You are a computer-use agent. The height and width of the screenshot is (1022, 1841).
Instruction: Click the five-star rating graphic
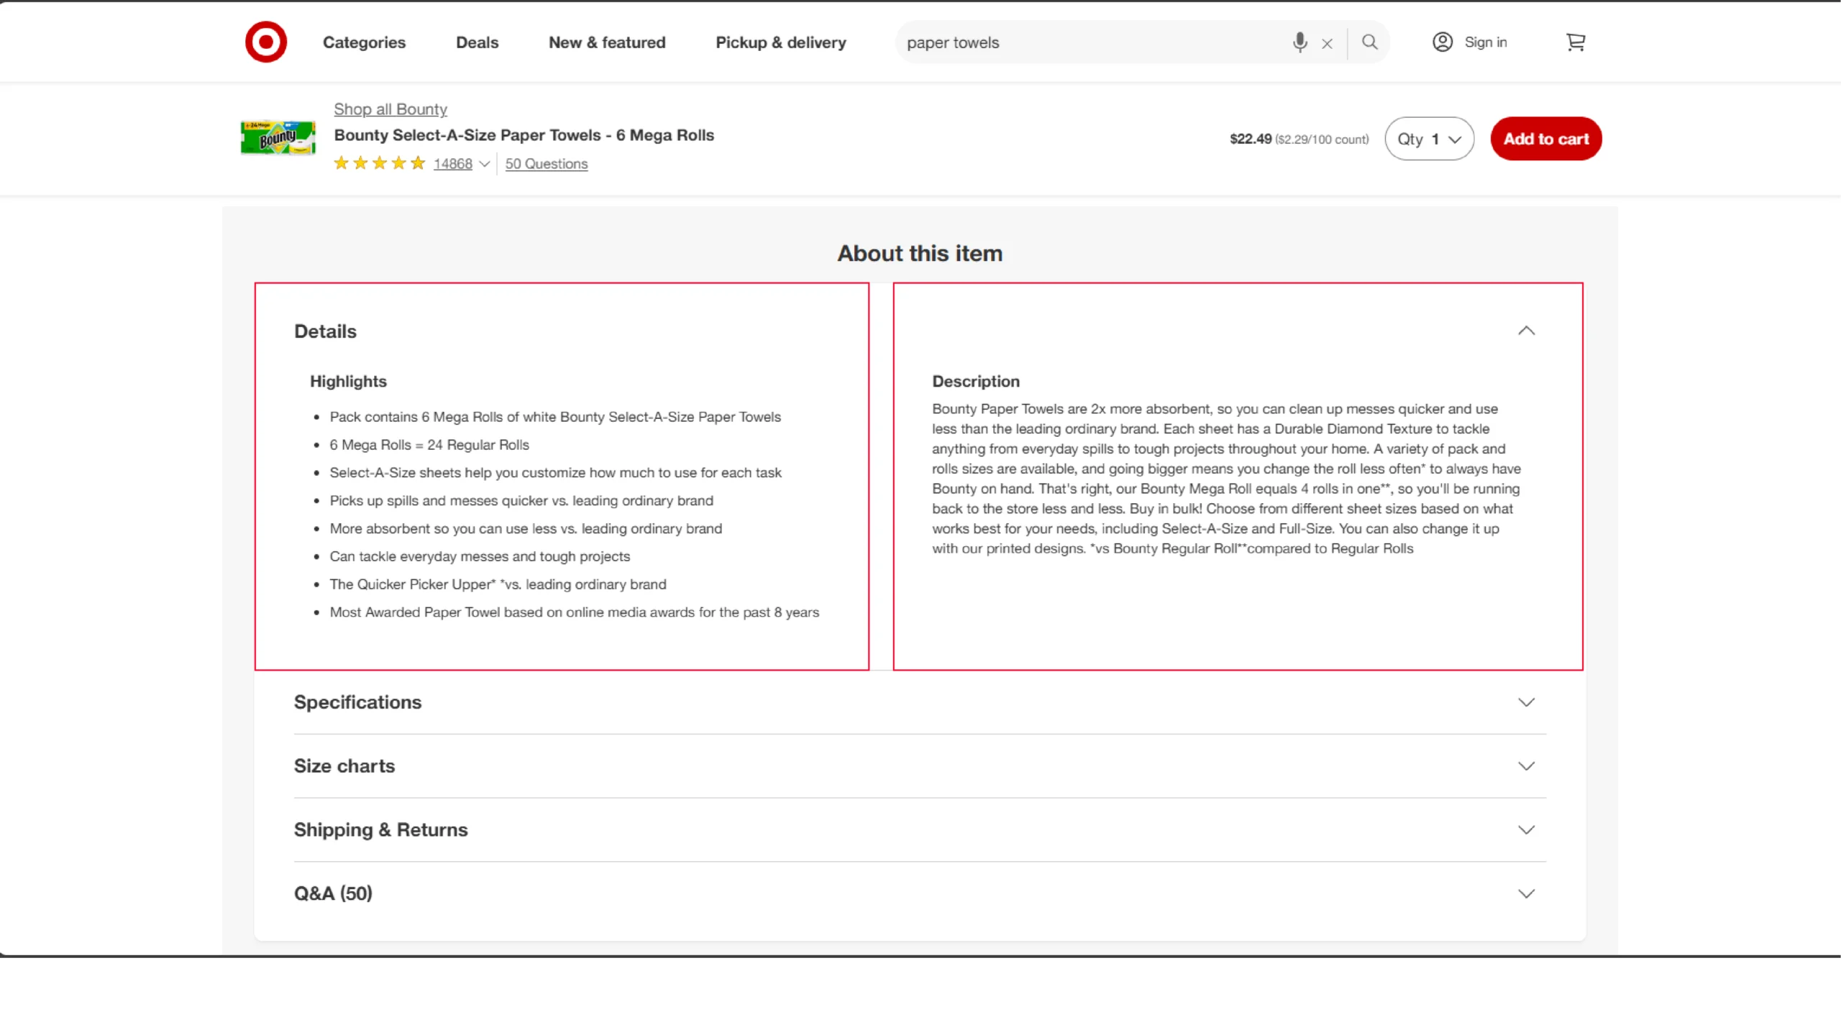coord(380,163)
